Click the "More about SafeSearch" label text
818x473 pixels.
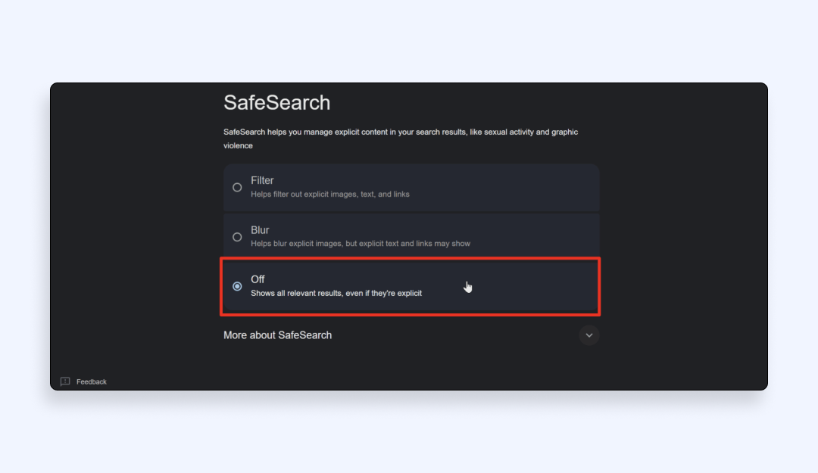(277, 335)
